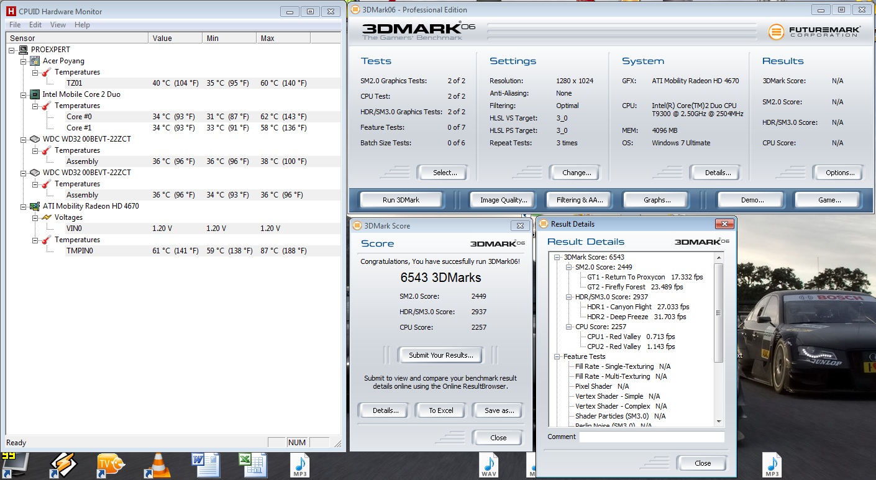Click inside the Comment field
Viewport: 876px width, 480px height.
(652, 437)
